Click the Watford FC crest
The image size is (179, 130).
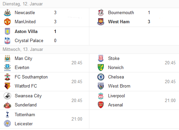pyautogui.click(x=7, y=86)
